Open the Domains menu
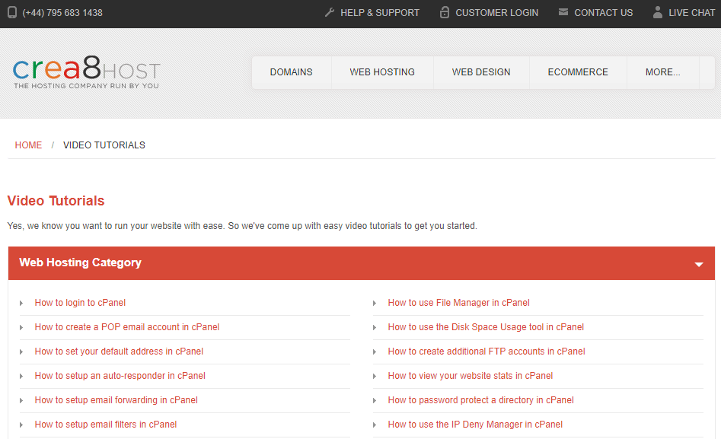Image resolution: width=721 pixels, height=439 pixels. pos(291,72)
